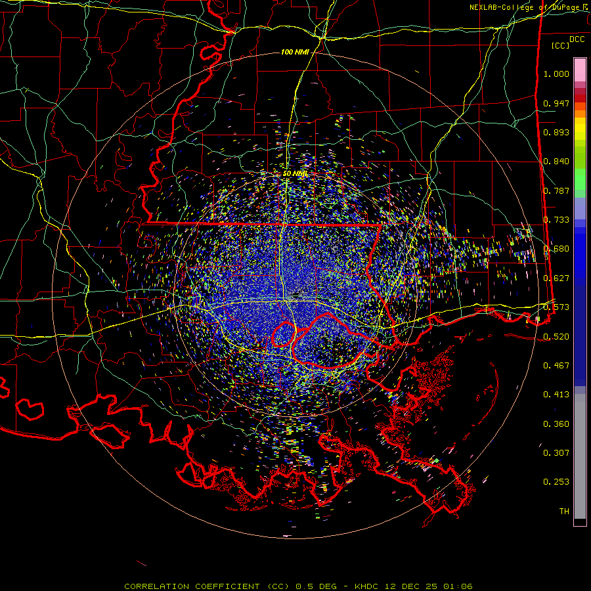Screen dimensions: 591x591
Task: Click the KHDC station identifier in the caption
Action: click(x=368, y=586)
